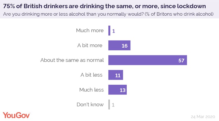Click the value 11 on the bar

[117, 75]
